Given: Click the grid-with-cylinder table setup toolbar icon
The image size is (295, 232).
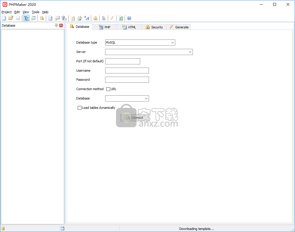Looking at the screenshot, I should [x=57, y=18].
